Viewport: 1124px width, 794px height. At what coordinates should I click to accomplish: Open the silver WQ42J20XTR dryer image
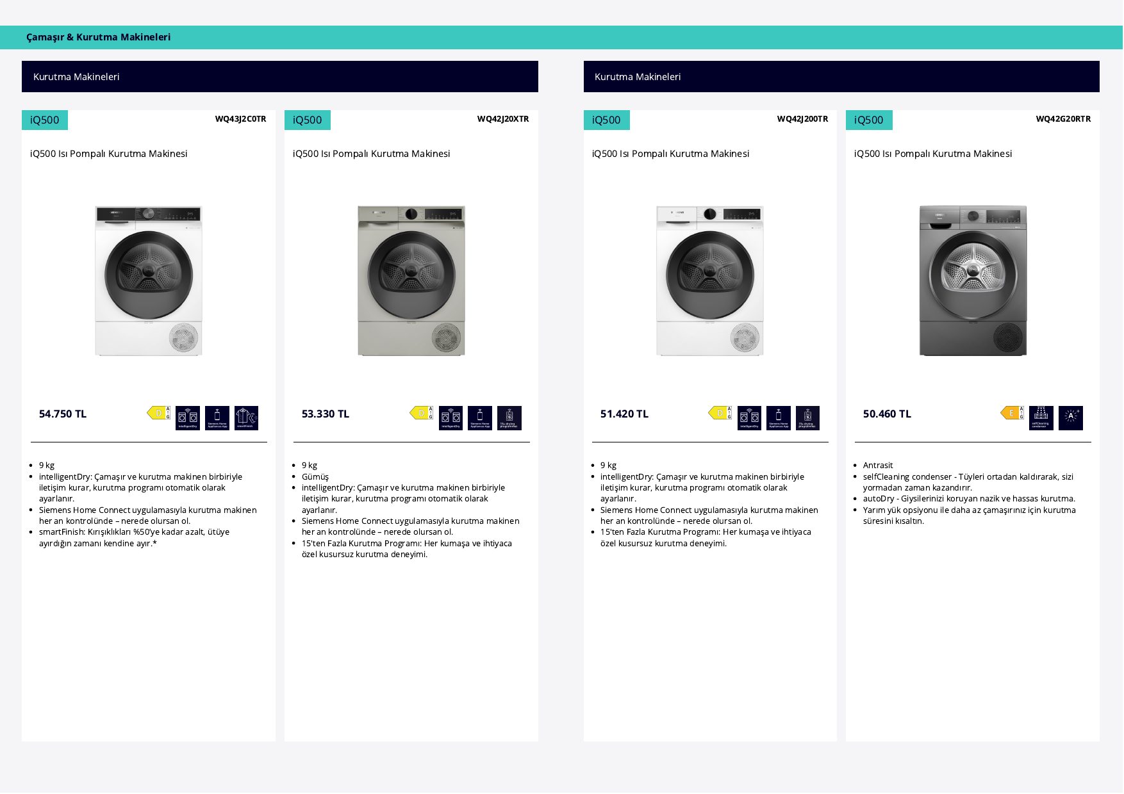click(x=411, y=280)
